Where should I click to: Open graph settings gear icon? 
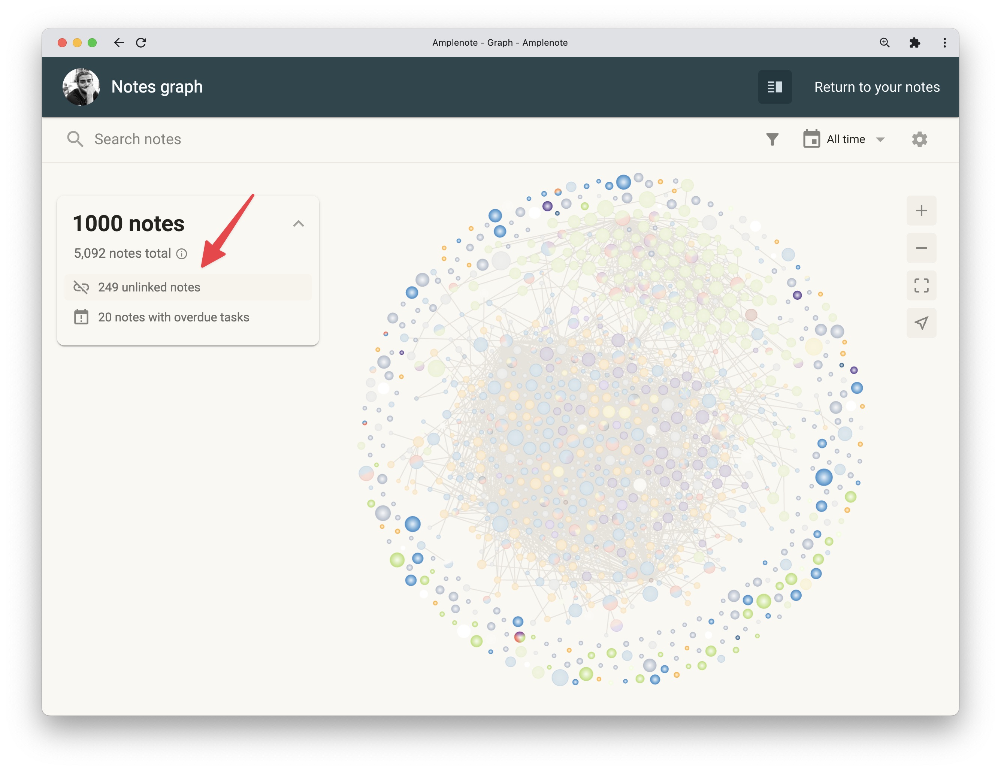click(x=919, y=139)
